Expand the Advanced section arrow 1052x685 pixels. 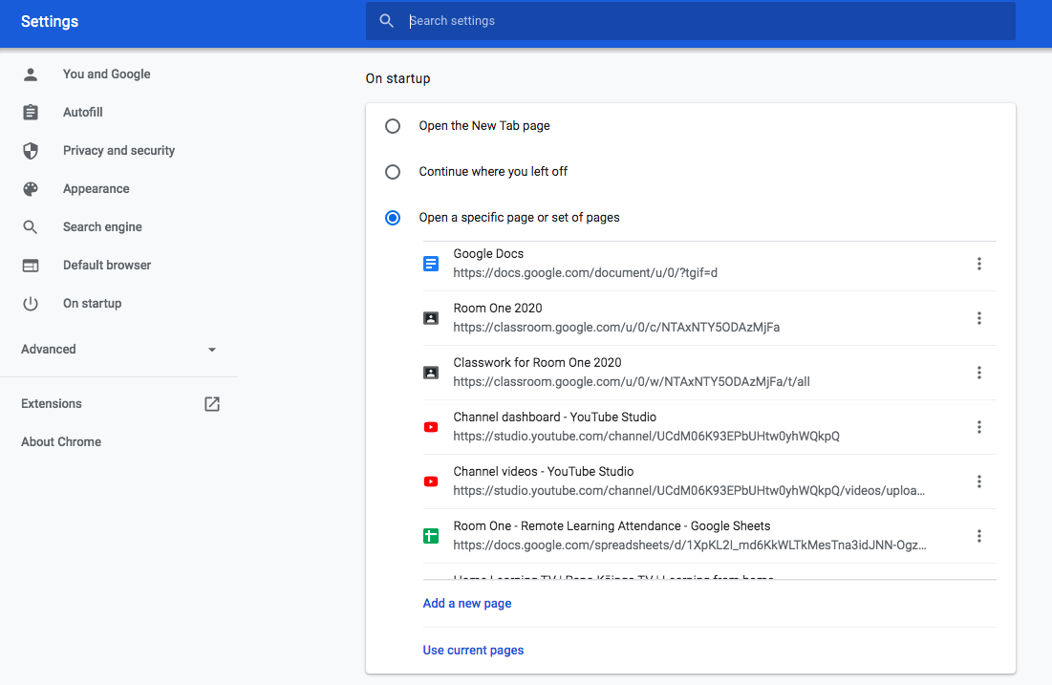click(x=212, y=350)
